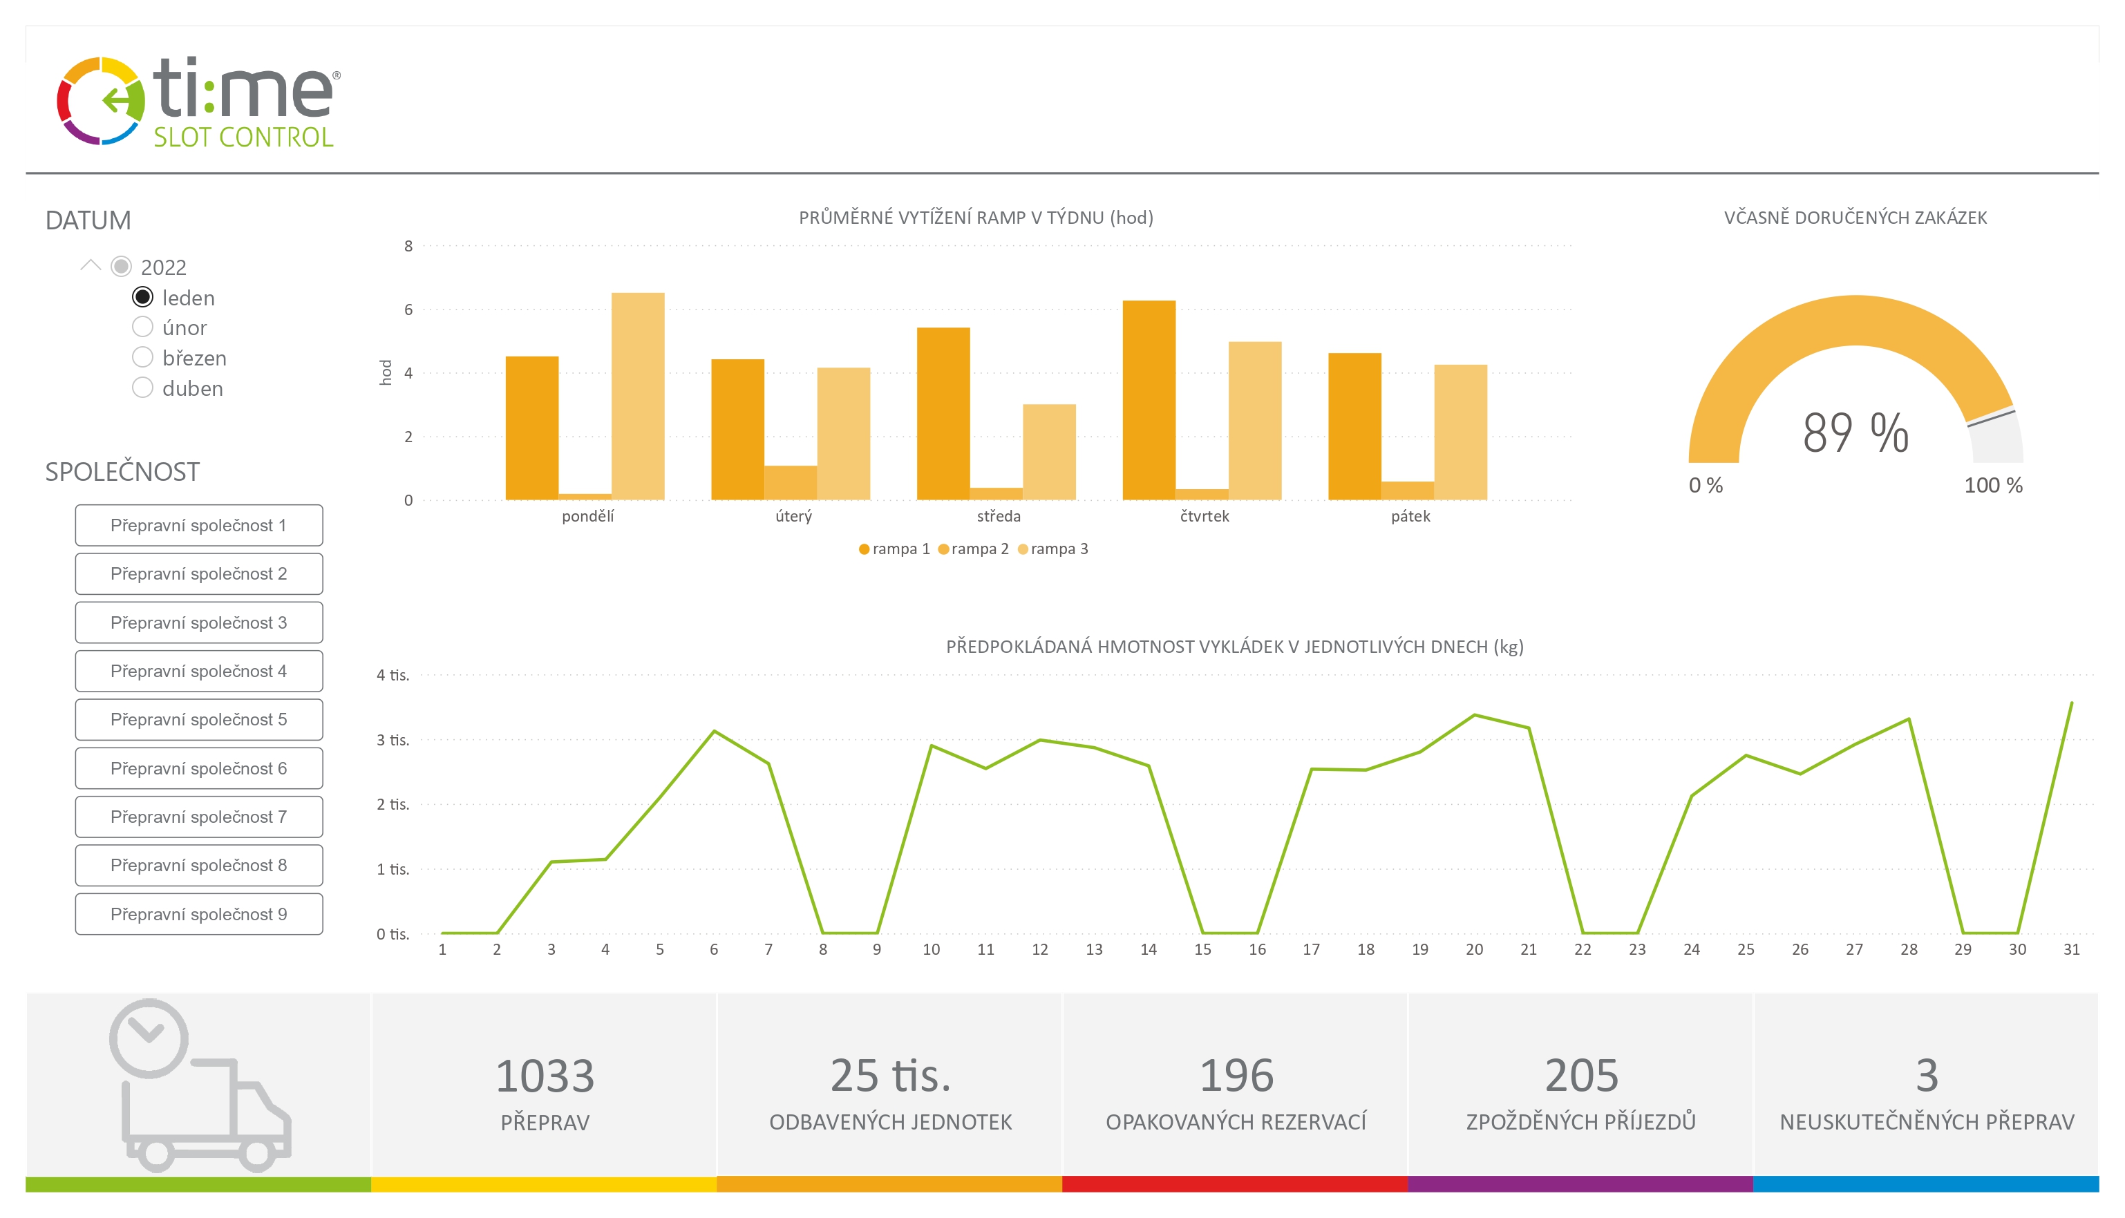Select the březen month radio button
The image size is (2125, 1218).
143,357
